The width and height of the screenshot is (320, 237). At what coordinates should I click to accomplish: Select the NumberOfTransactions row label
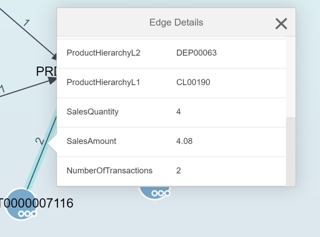[x=109, y=171]
